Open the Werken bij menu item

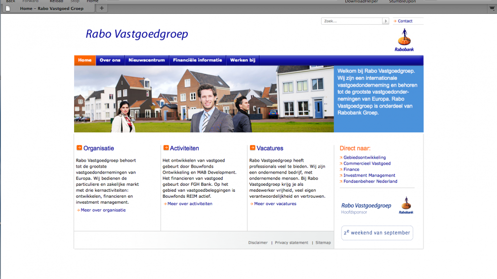(x=243, y=60)
